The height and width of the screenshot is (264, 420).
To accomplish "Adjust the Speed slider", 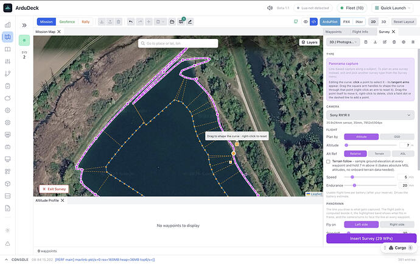I will (369, 177).
